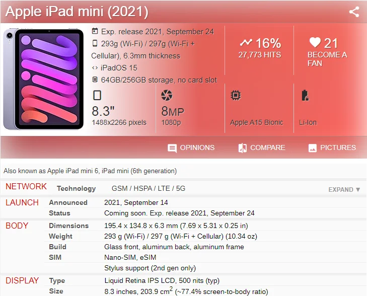Click 'Stylus support (2nd gen only)' text
The image size is (367, 296).
(x=150, y=268)
